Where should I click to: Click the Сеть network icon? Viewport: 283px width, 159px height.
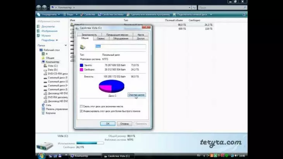[43, 105]
